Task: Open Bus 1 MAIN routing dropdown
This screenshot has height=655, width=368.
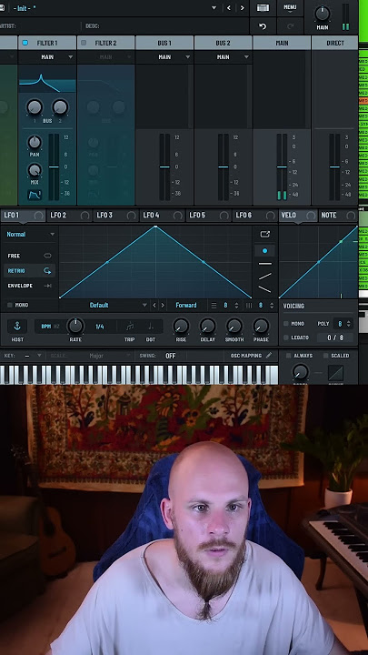Action: click(x=164, y=56)
